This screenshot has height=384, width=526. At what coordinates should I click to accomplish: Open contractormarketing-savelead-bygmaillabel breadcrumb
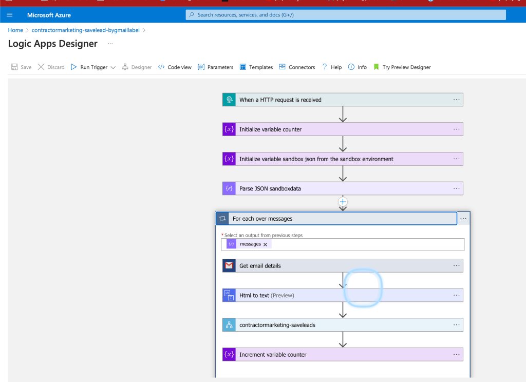(x=86, y=30)
